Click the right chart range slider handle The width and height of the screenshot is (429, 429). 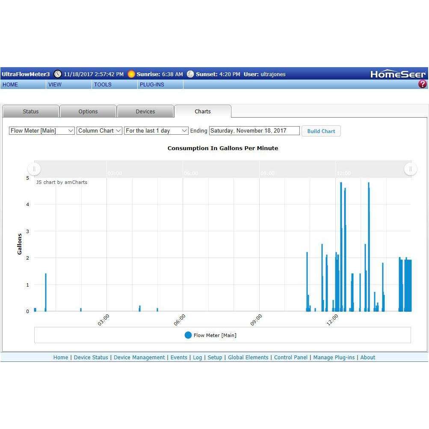coord(411,169)
